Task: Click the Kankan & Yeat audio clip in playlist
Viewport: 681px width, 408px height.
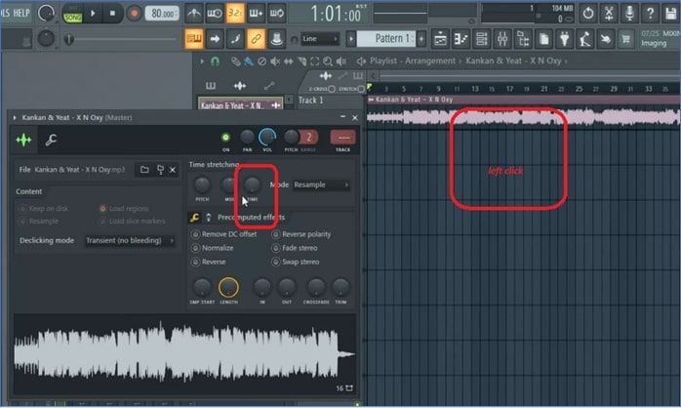Action: tap(507, 116)
